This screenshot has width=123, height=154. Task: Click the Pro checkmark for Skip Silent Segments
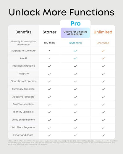click(75, 128)
